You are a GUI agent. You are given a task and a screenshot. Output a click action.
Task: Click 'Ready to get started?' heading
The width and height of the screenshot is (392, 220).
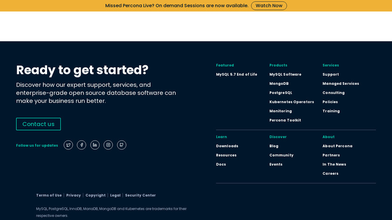[x=82, y=70]
